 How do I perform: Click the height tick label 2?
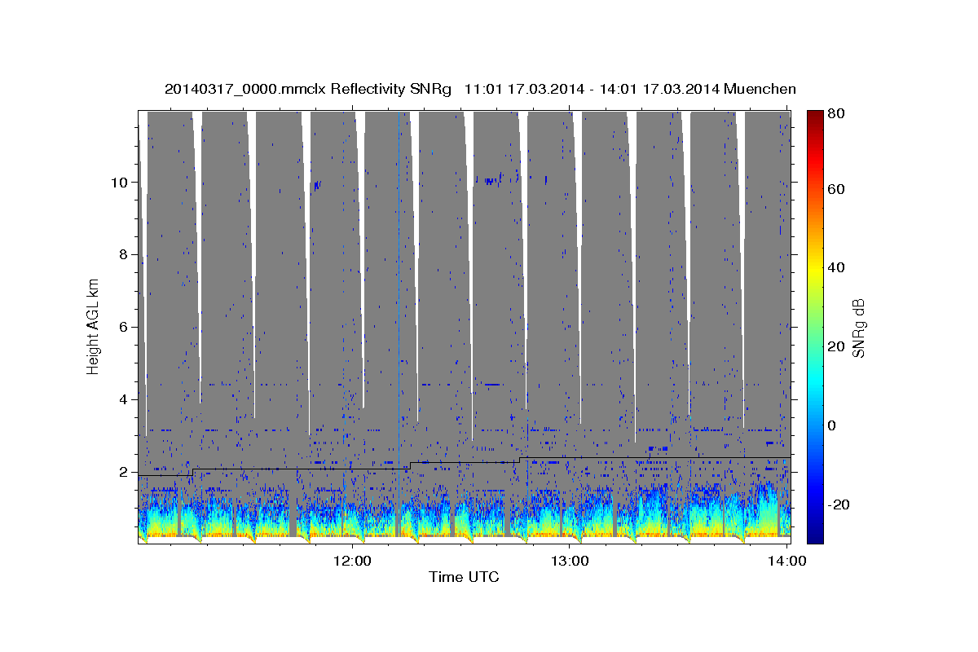(122, 472)
